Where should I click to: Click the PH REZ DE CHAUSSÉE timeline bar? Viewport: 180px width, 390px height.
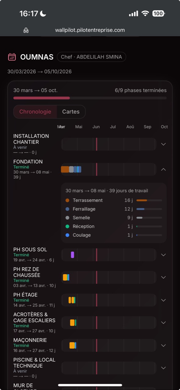click(66, 277)
